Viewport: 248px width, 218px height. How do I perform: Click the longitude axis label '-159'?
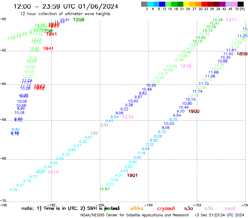pos(100,205)
